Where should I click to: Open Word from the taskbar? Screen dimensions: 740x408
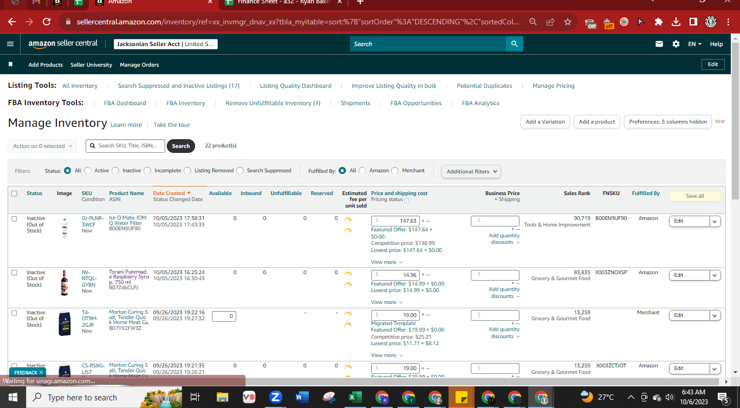pos(302,397)
